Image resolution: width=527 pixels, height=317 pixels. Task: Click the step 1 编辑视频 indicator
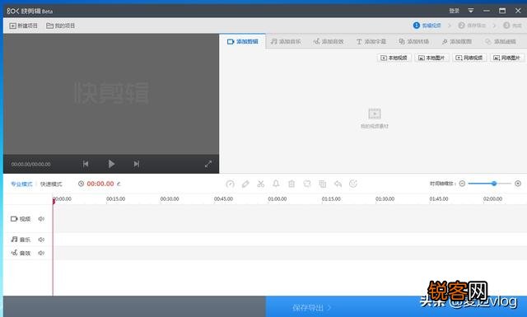(x=427, y=26)
